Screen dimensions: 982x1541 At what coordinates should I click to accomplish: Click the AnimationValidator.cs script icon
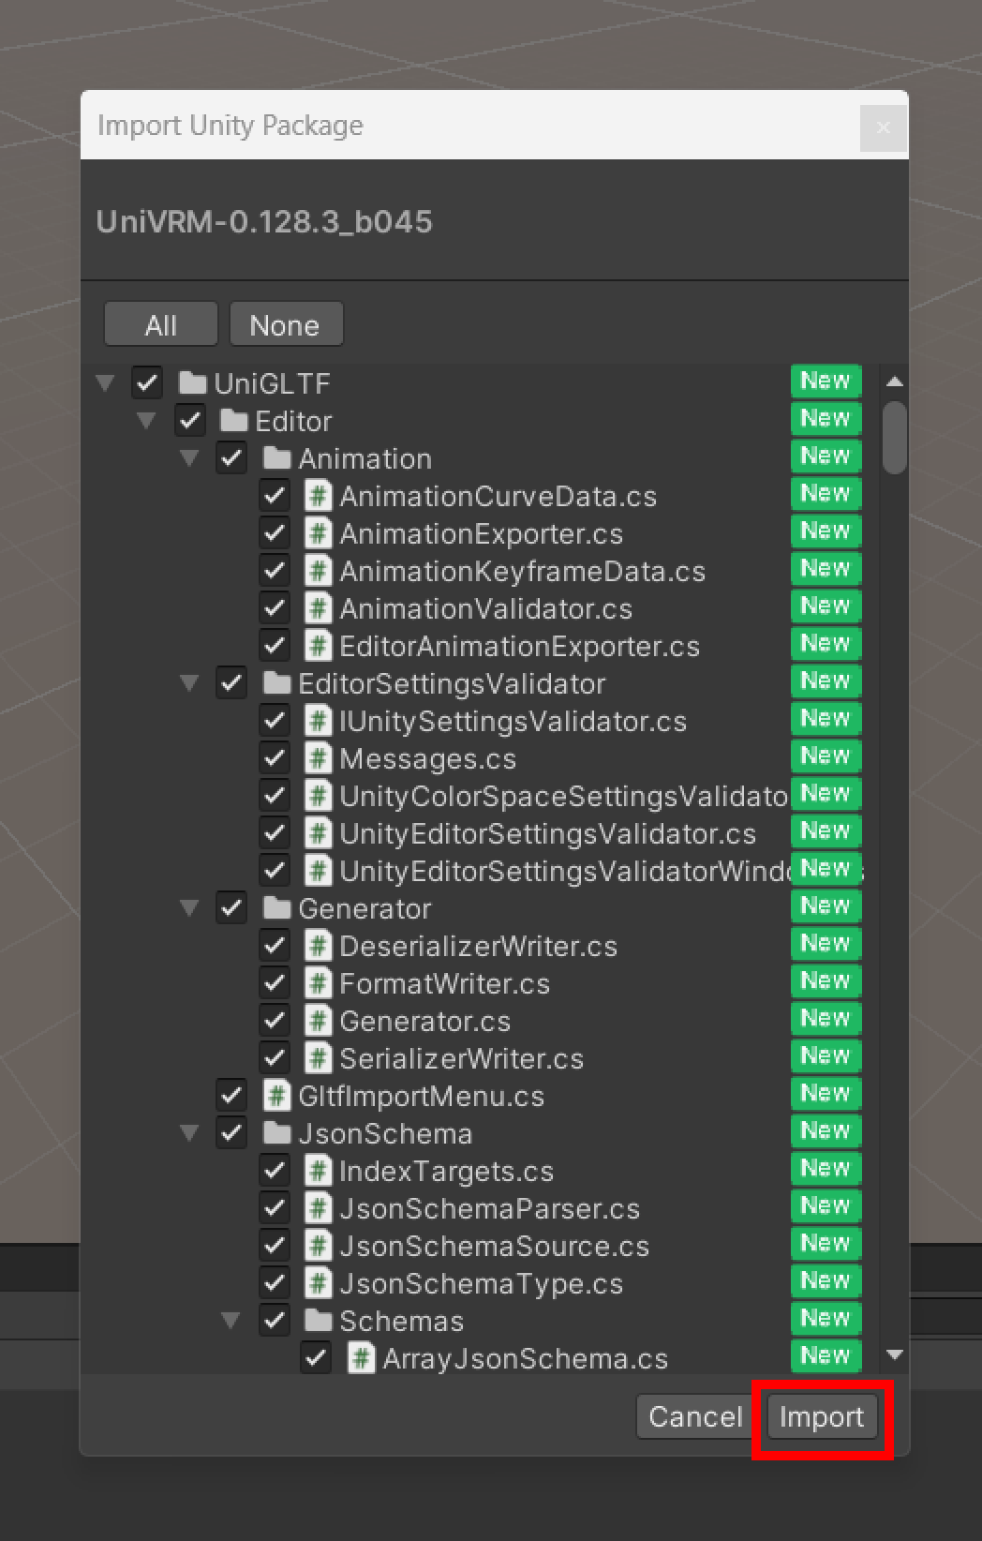click(319, 608)
